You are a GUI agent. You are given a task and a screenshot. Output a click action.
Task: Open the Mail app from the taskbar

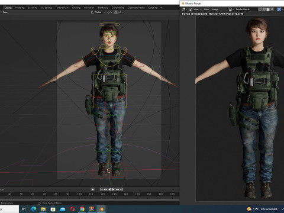tap(63, 209)
